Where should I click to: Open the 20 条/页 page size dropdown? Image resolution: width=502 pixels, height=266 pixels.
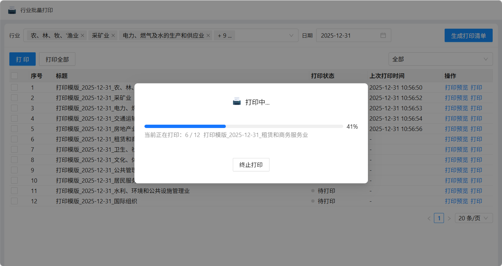point(473,218)
